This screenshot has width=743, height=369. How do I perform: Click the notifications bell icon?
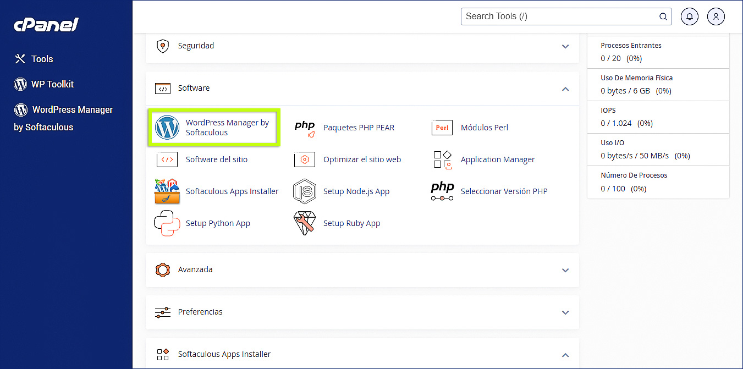[690, 16]
